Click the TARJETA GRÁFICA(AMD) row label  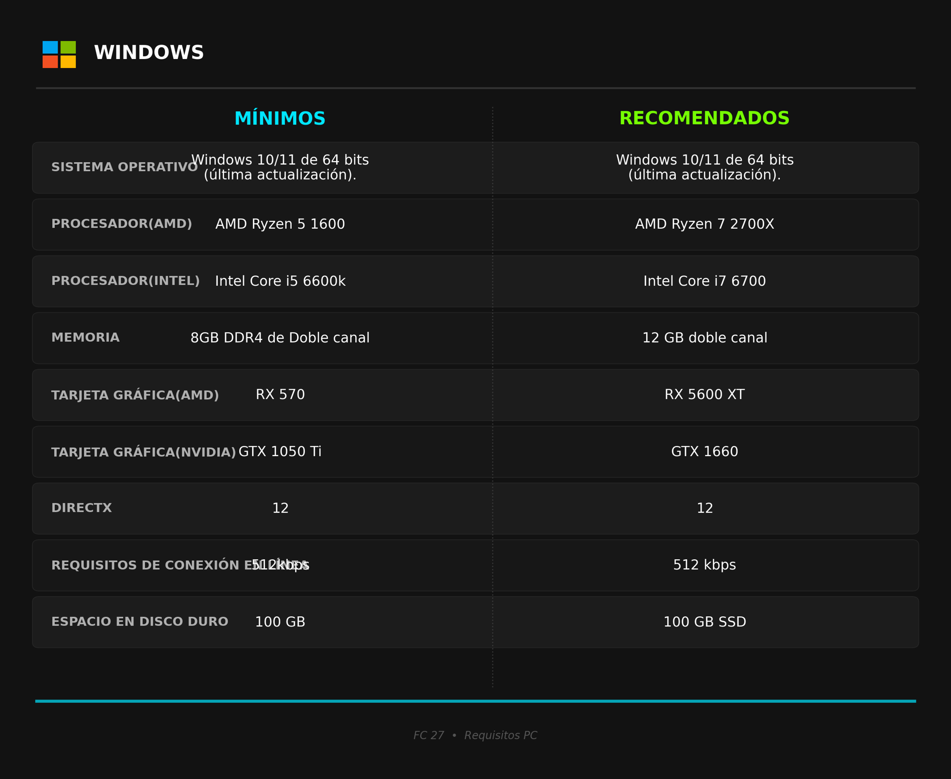pos(135,395)
